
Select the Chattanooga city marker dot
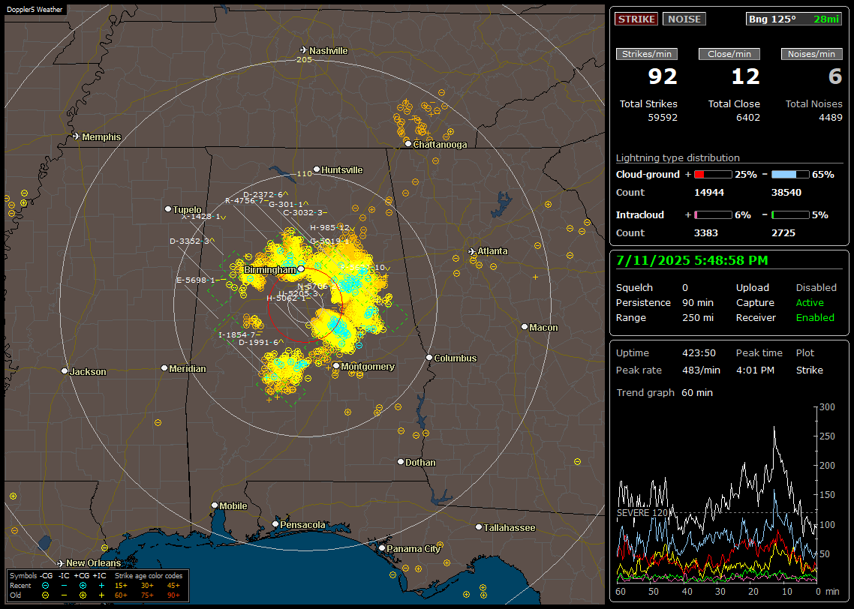click(x=408, y=144)
